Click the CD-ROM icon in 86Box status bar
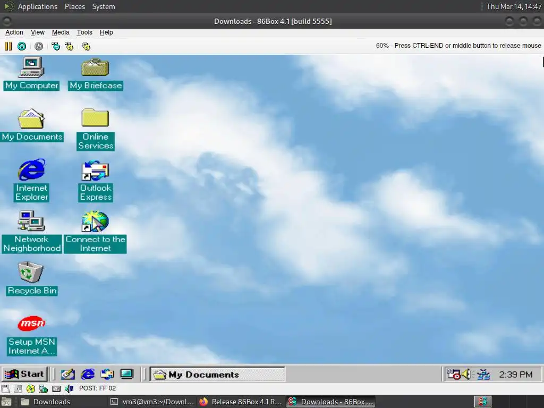This screenshot has height=408, width=544. tap(30, 388)
